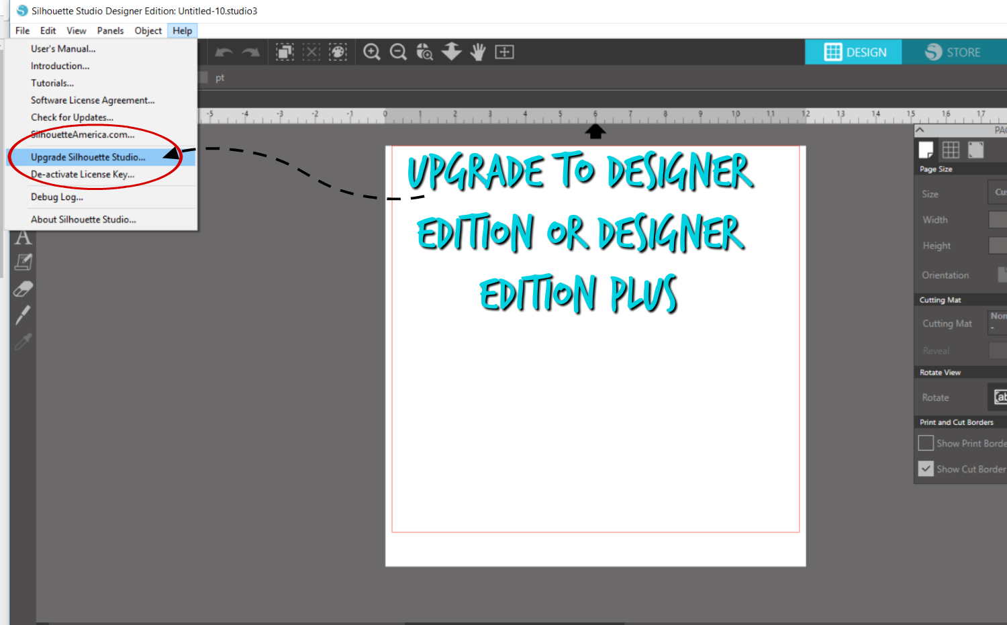Image resolution: width=1007 pixels, height=625 pixels.
Task: Click the Reveal slider field
Action: click(998, 350)
